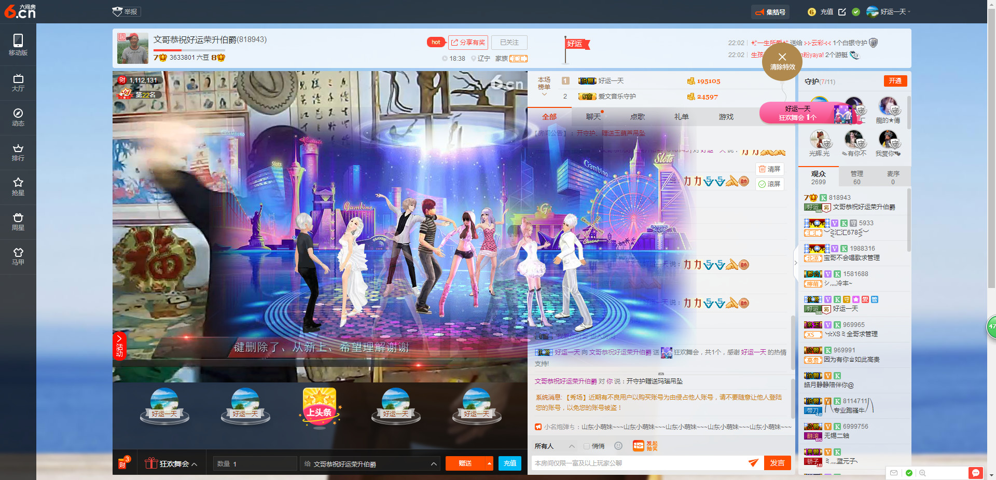Click the red chat bubble icon at bottom right
This screenshot has width=996, height=480.
pos(976,473)
